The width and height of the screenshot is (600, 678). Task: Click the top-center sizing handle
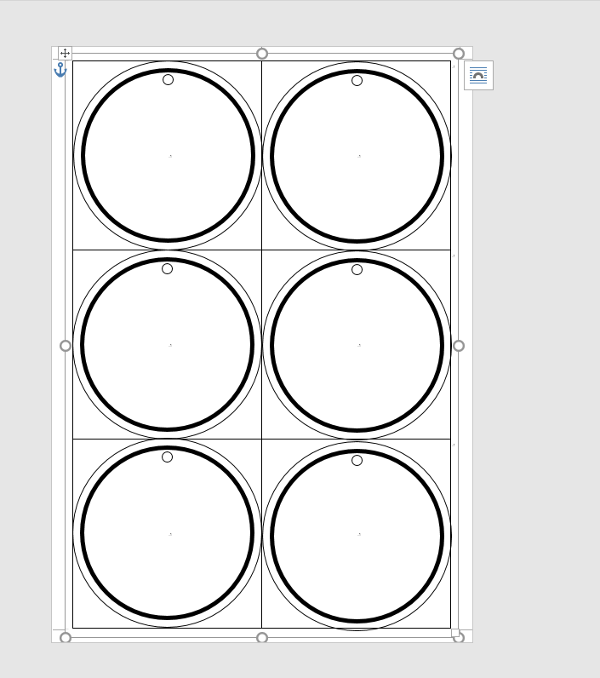point(262,54)
